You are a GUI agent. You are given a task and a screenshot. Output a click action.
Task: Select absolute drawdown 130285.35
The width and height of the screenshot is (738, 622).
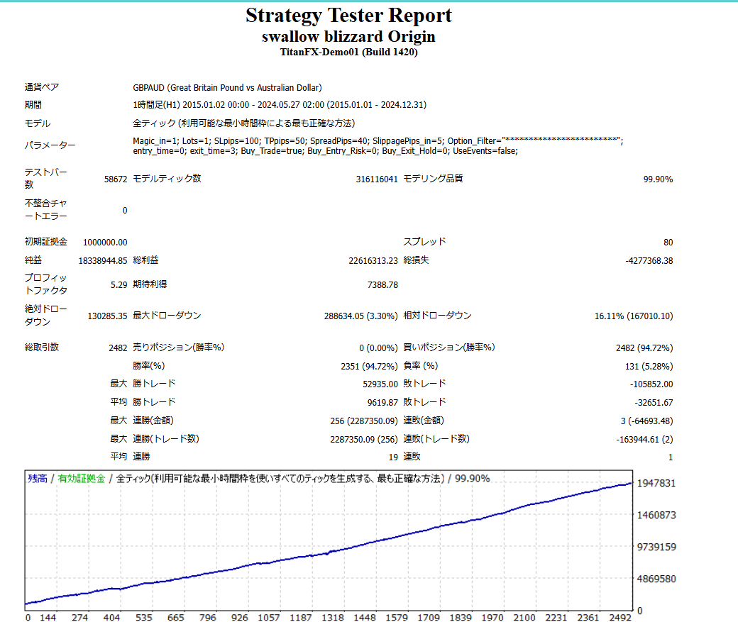coord(107,316)
